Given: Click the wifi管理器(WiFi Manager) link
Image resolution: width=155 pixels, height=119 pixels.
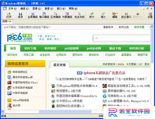Looking at the screenshot, I should click(x=128, y=101).
